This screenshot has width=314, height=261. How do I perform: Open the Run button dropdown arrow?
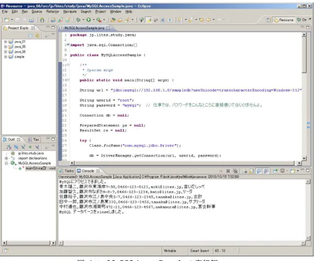[93, 19]
